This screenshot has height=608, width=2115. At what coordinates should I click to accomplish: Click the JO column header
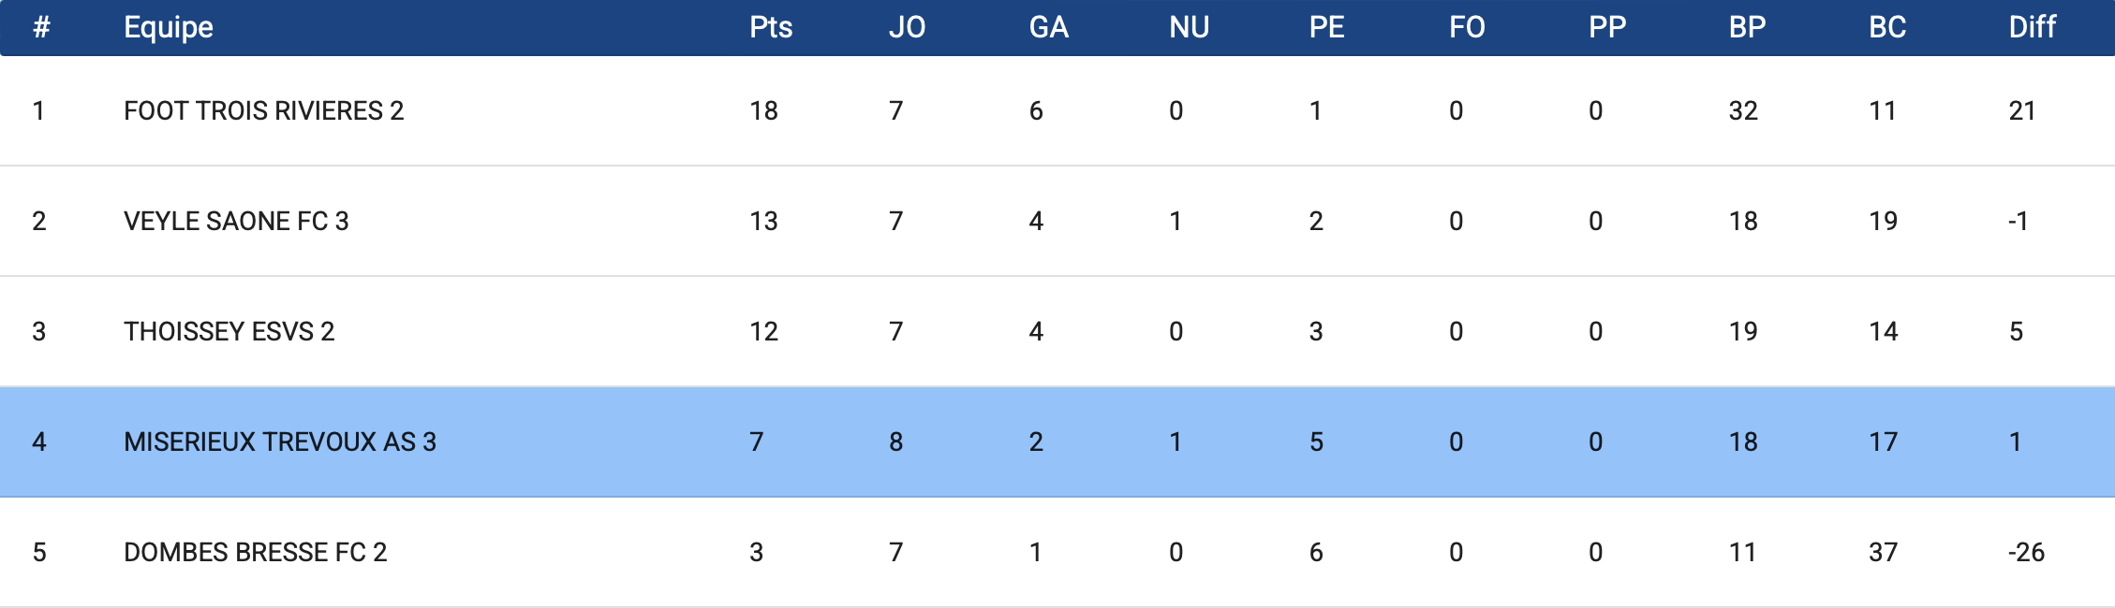click(x=907, y=27)
